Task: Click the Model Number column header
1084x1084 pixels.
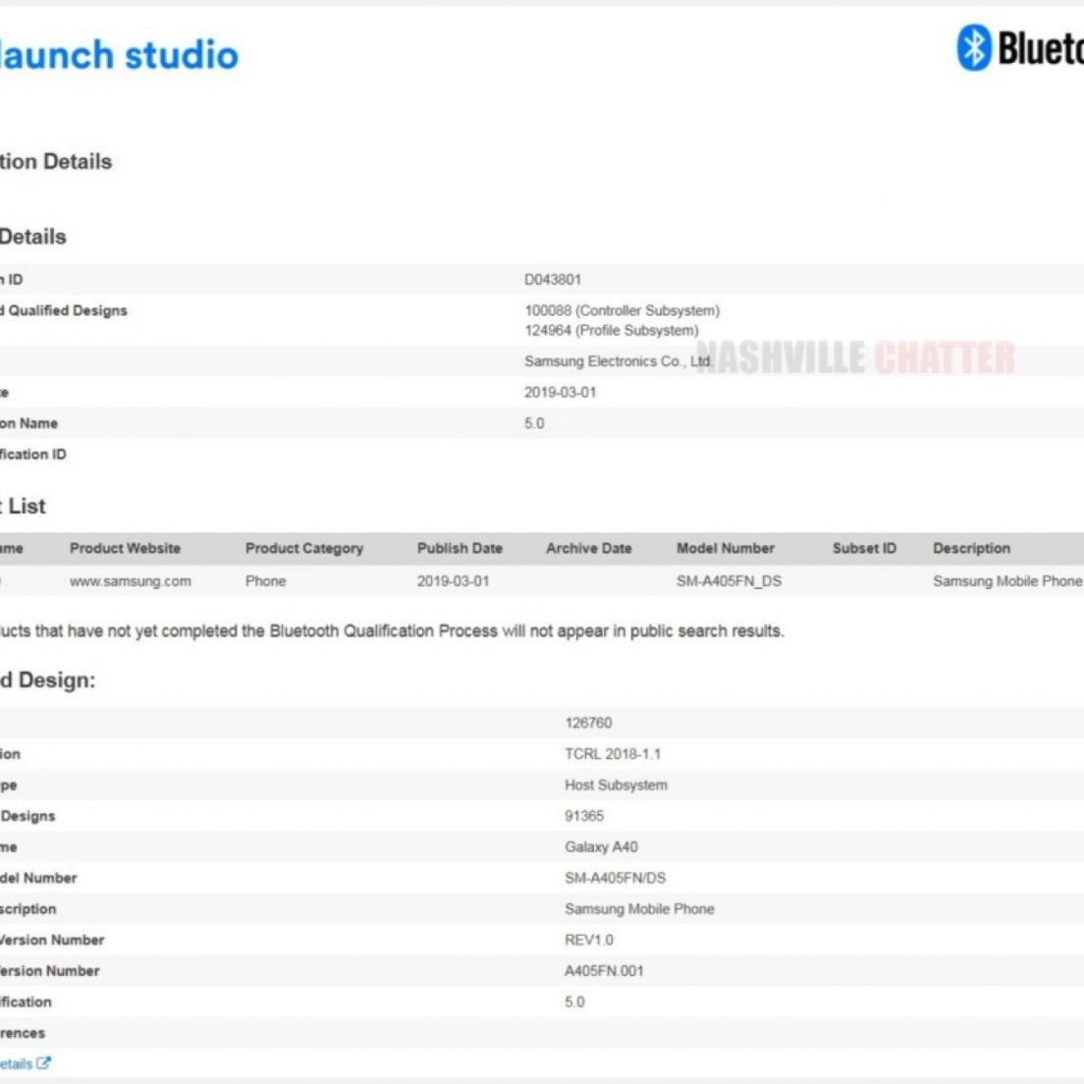Action: point(725,548)
